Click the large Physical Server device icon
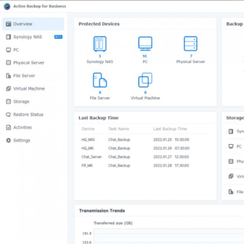This screenshot has height=244, width=244. click(x=191, y=44)
